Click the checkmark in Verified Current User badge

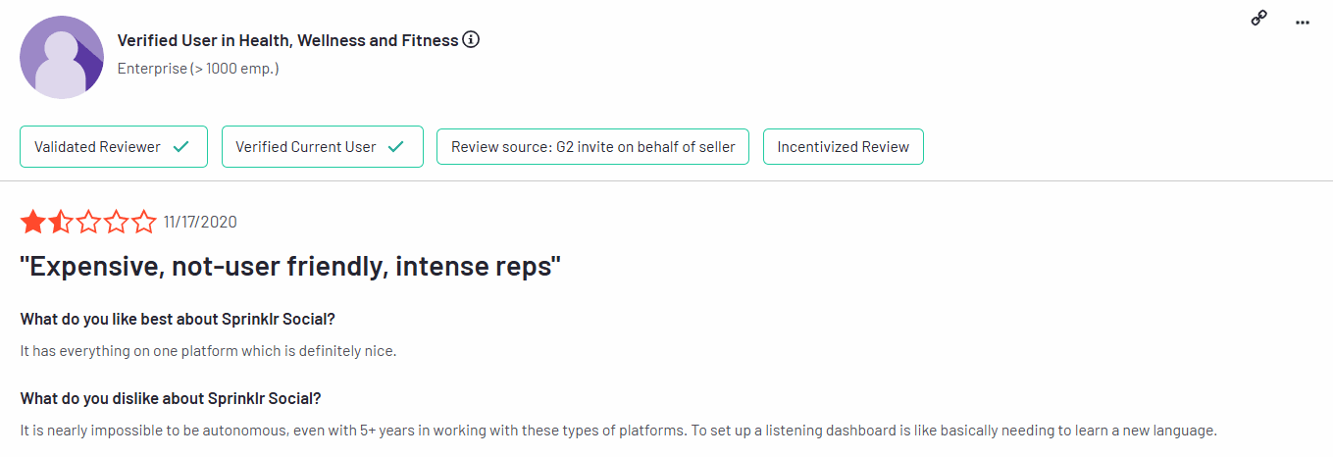coord(396,147)
